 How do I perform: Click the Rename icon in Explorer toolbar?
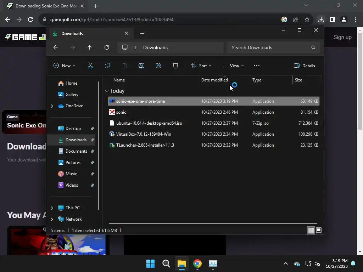[141, 66]
